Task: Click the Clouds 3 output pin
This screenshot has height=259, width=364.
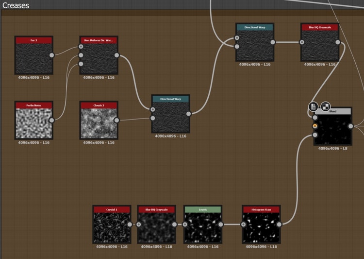Action: point(117,120)
